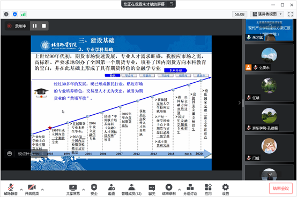Image resolution: width=297 pixels, height=197 pixels.
Task: Collapse the participant video sidebar
Action: tap(240, 103)
